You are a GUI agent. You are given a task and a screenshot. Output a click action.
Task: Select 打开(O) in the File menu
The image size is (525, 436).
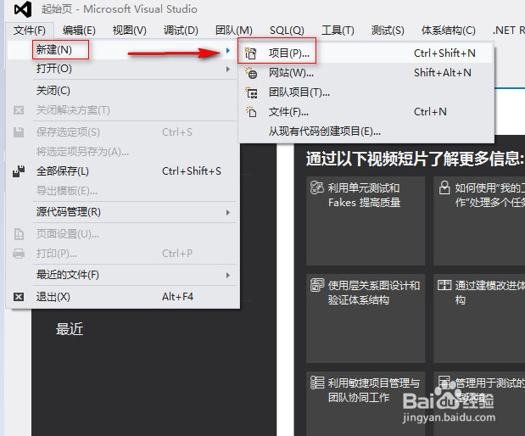pyautogui.click(x=122, y=69)
